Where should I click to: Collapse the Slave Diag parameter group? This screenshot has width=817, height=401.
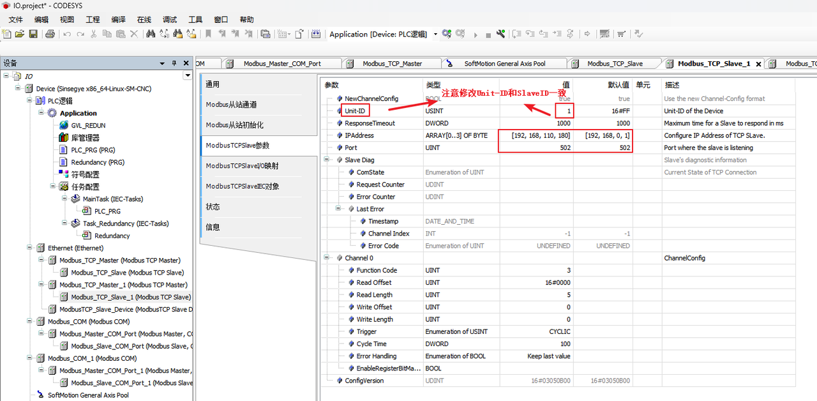click(327, 160)
